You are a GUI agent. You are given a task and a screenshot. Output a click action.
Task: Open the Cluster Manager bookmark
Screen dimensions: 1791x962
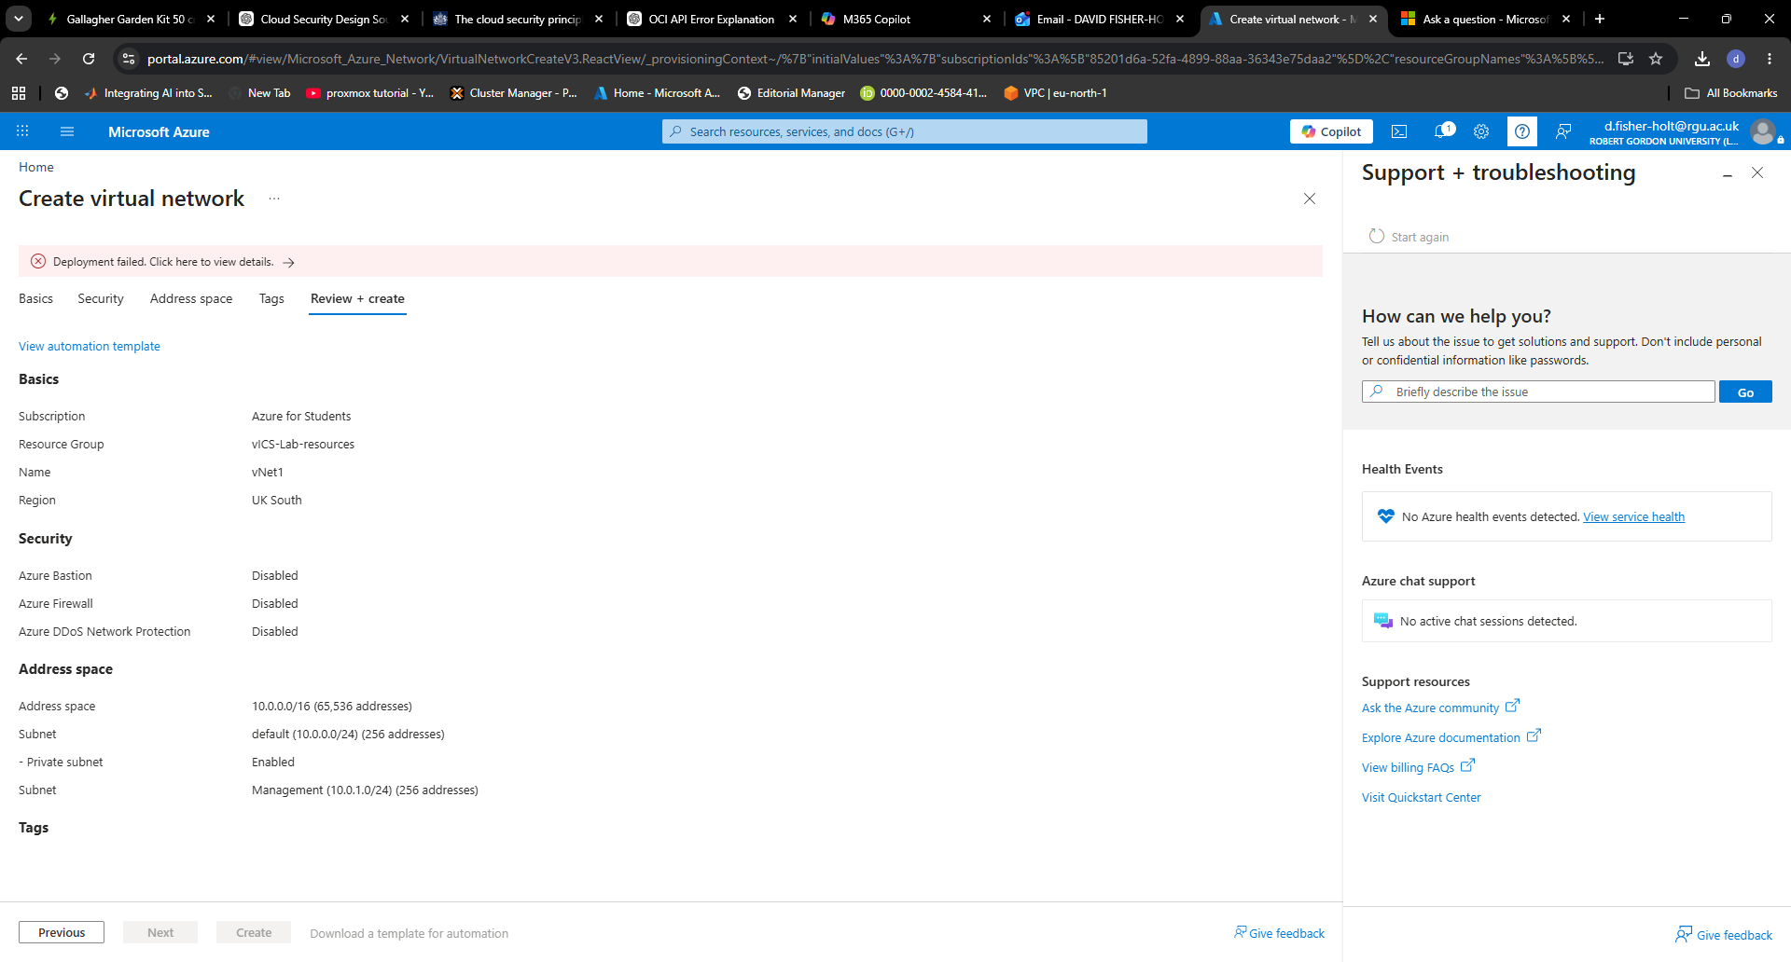click(513, 93)
